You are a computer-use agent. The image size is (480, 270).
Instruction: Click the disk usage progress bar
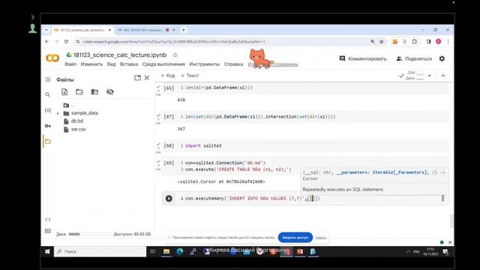(x=90, y=234)
